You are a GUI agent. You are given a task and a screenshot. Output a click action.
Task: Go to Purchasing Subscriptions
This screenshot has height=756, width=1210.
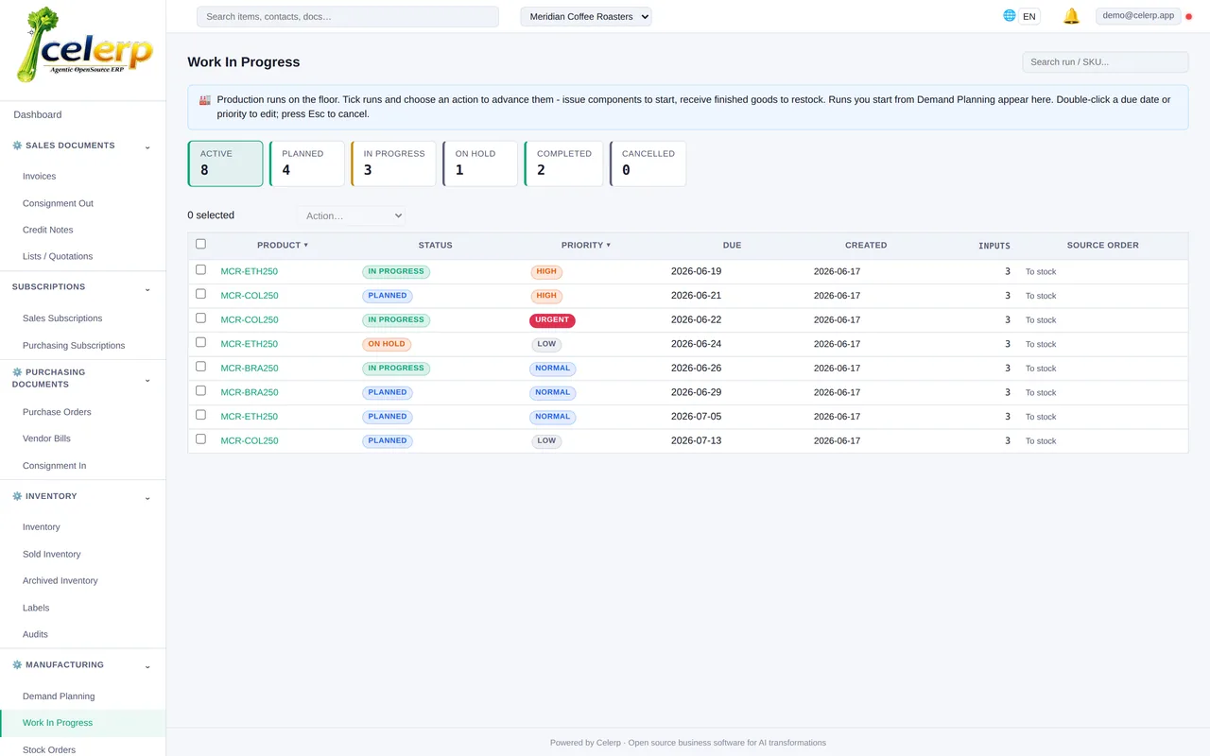pos(74,346)
